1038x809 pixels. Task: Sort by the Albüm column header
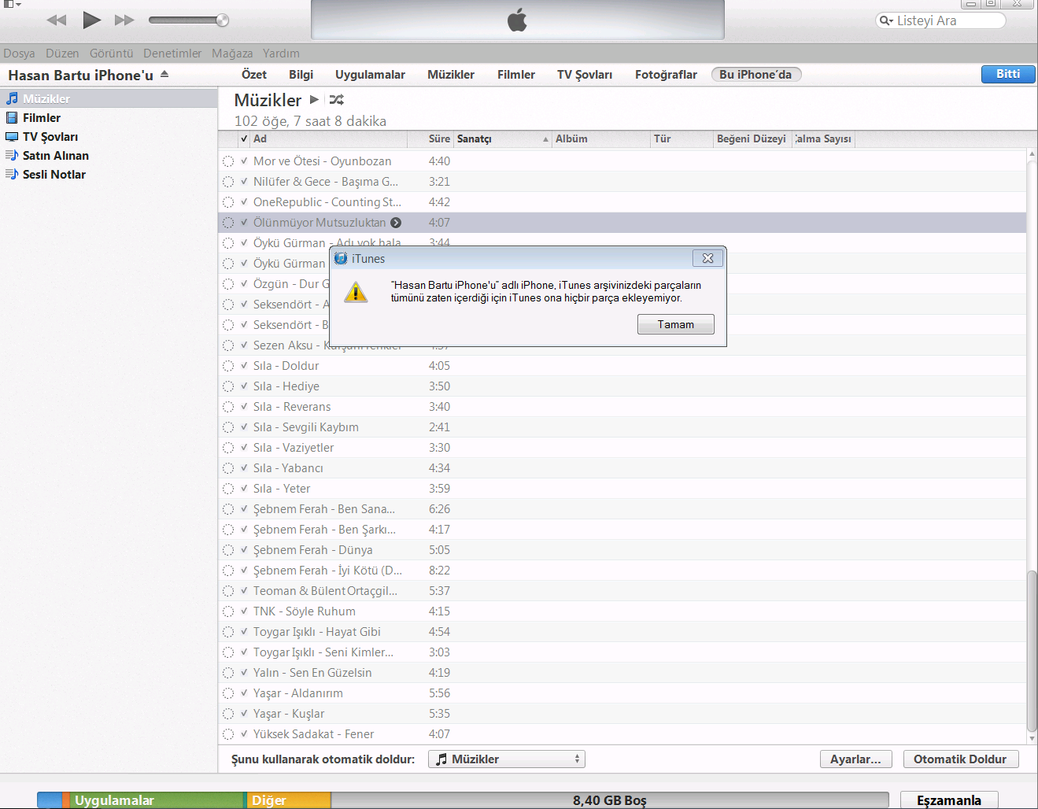[x=600, y=139]
